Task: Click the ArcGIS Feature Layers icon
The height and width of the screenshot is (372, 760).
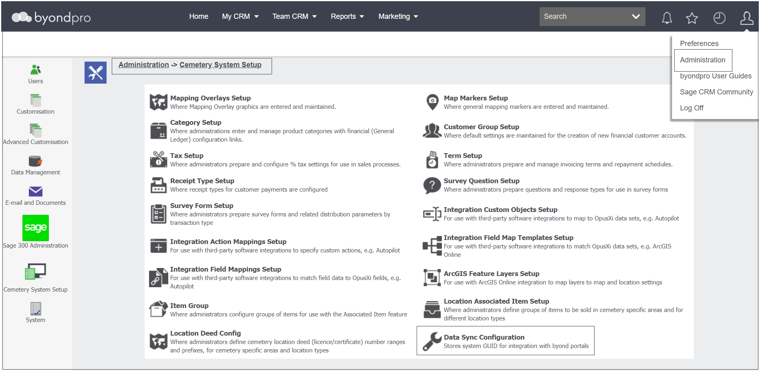Action: [x=432, y=278]
